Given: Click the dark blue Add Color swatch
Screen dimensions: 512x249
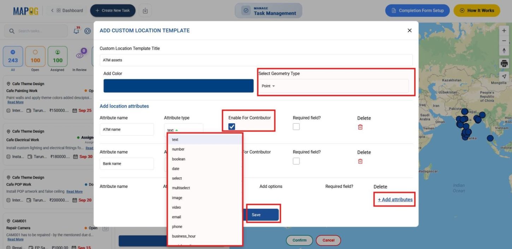Looking at the screenshot, I should coord(178,85).
